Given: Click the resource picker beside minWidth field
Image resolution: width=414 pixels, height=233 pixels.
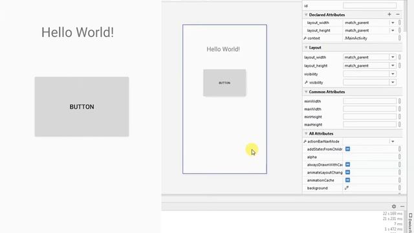Looking at the screenshot, I should tap(400, 101).
